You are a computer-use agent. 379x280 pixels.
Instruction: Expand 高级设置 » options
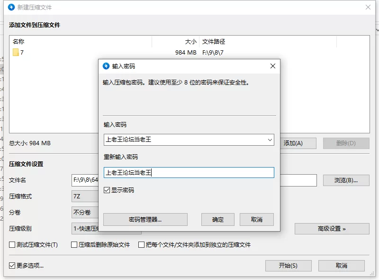coord(332,229)
